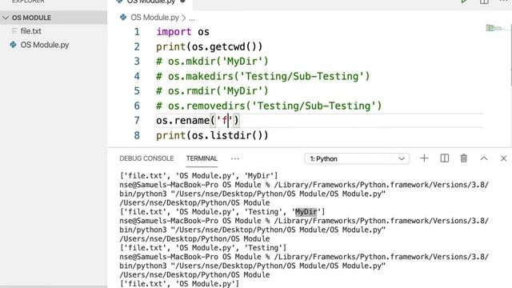Click the import os line
512x288 pixels.
(x=183, y=32)
